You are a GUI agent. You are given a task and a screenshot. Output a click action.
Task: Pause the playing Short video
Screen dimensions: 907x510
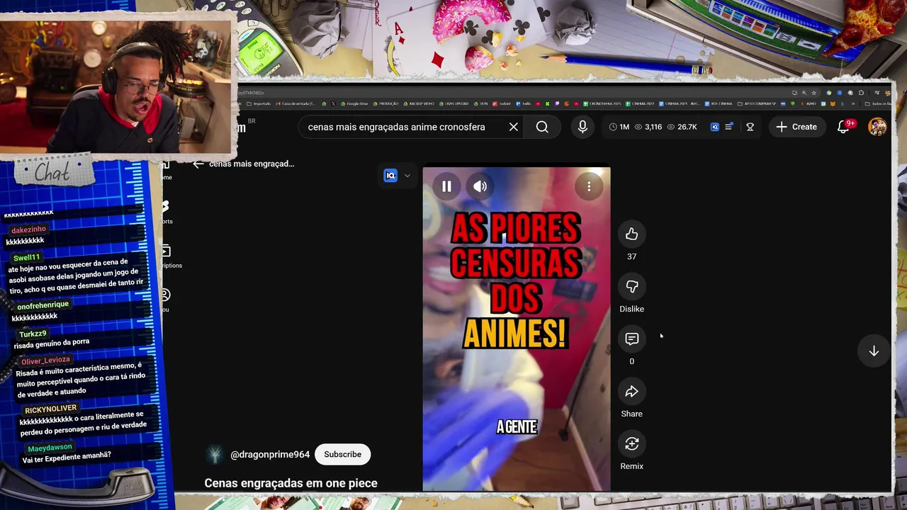446,186
